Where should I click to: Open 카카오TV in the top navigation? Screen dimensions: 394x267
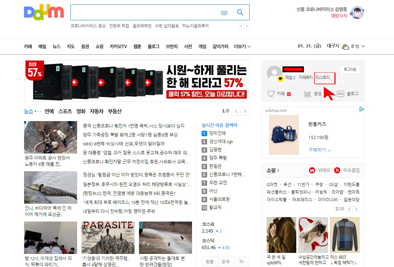118,46
